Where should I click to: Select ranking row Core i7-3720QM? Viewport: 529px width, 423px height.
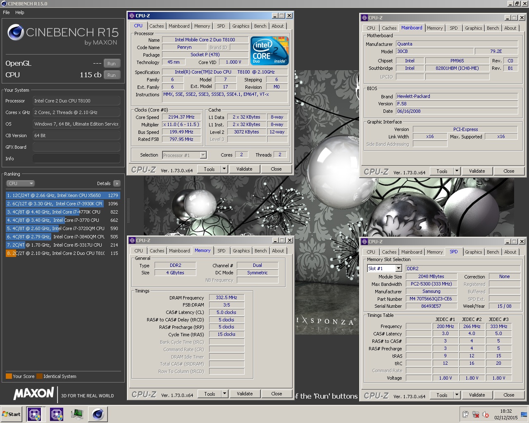click(62, 228)
